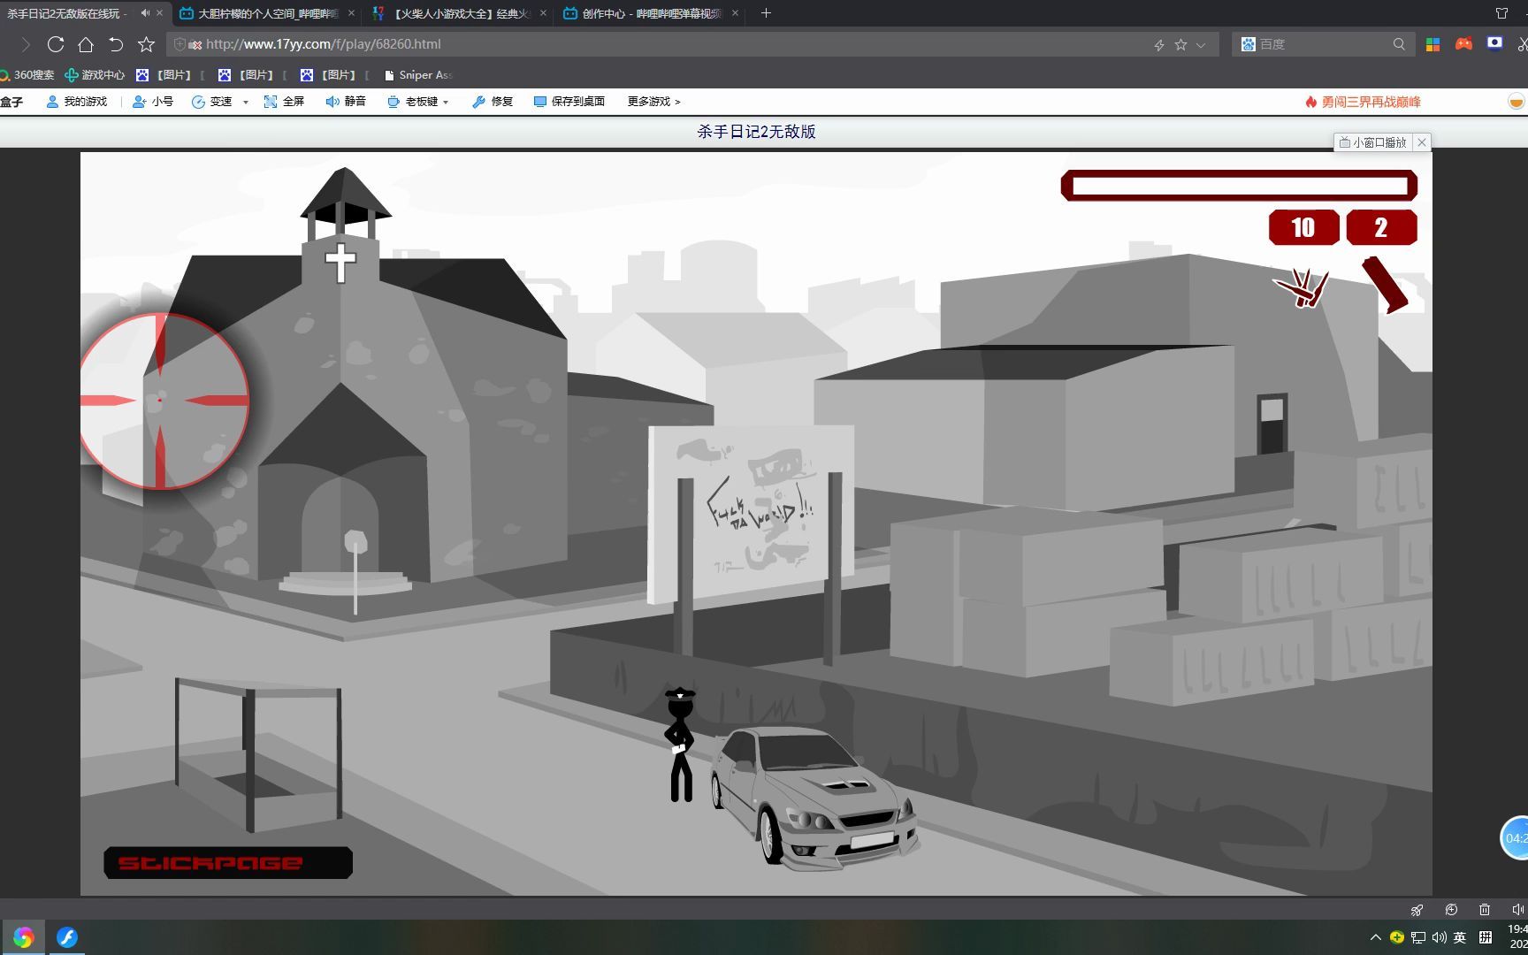Click the favorite star inside address bar
This screenshot has height=955, width=1528.
(x=1180, y=44)
